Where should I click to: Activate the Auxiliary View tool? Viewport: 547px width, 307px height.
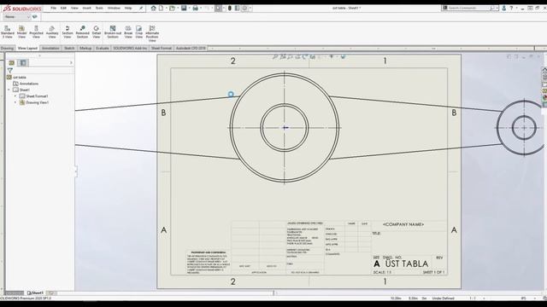(52, 32)
